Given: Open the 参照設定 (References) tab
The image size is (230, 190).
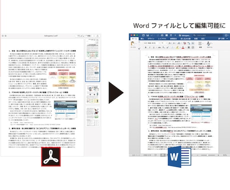Looking at the screenshot, I should click(173, 38).
